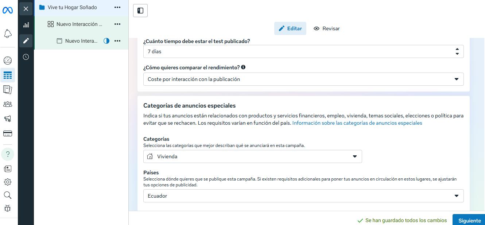485x225 pixels.
Task: Expand the Vivienda categories dropdown
Action: [252, 156]
